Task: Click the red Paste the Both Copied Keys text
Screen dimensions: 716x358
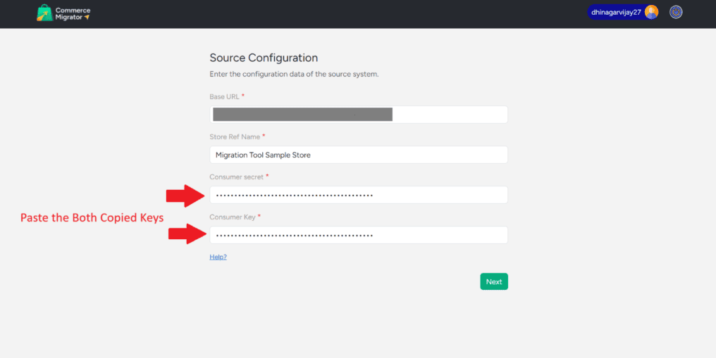Action: [x=92, y=218]
